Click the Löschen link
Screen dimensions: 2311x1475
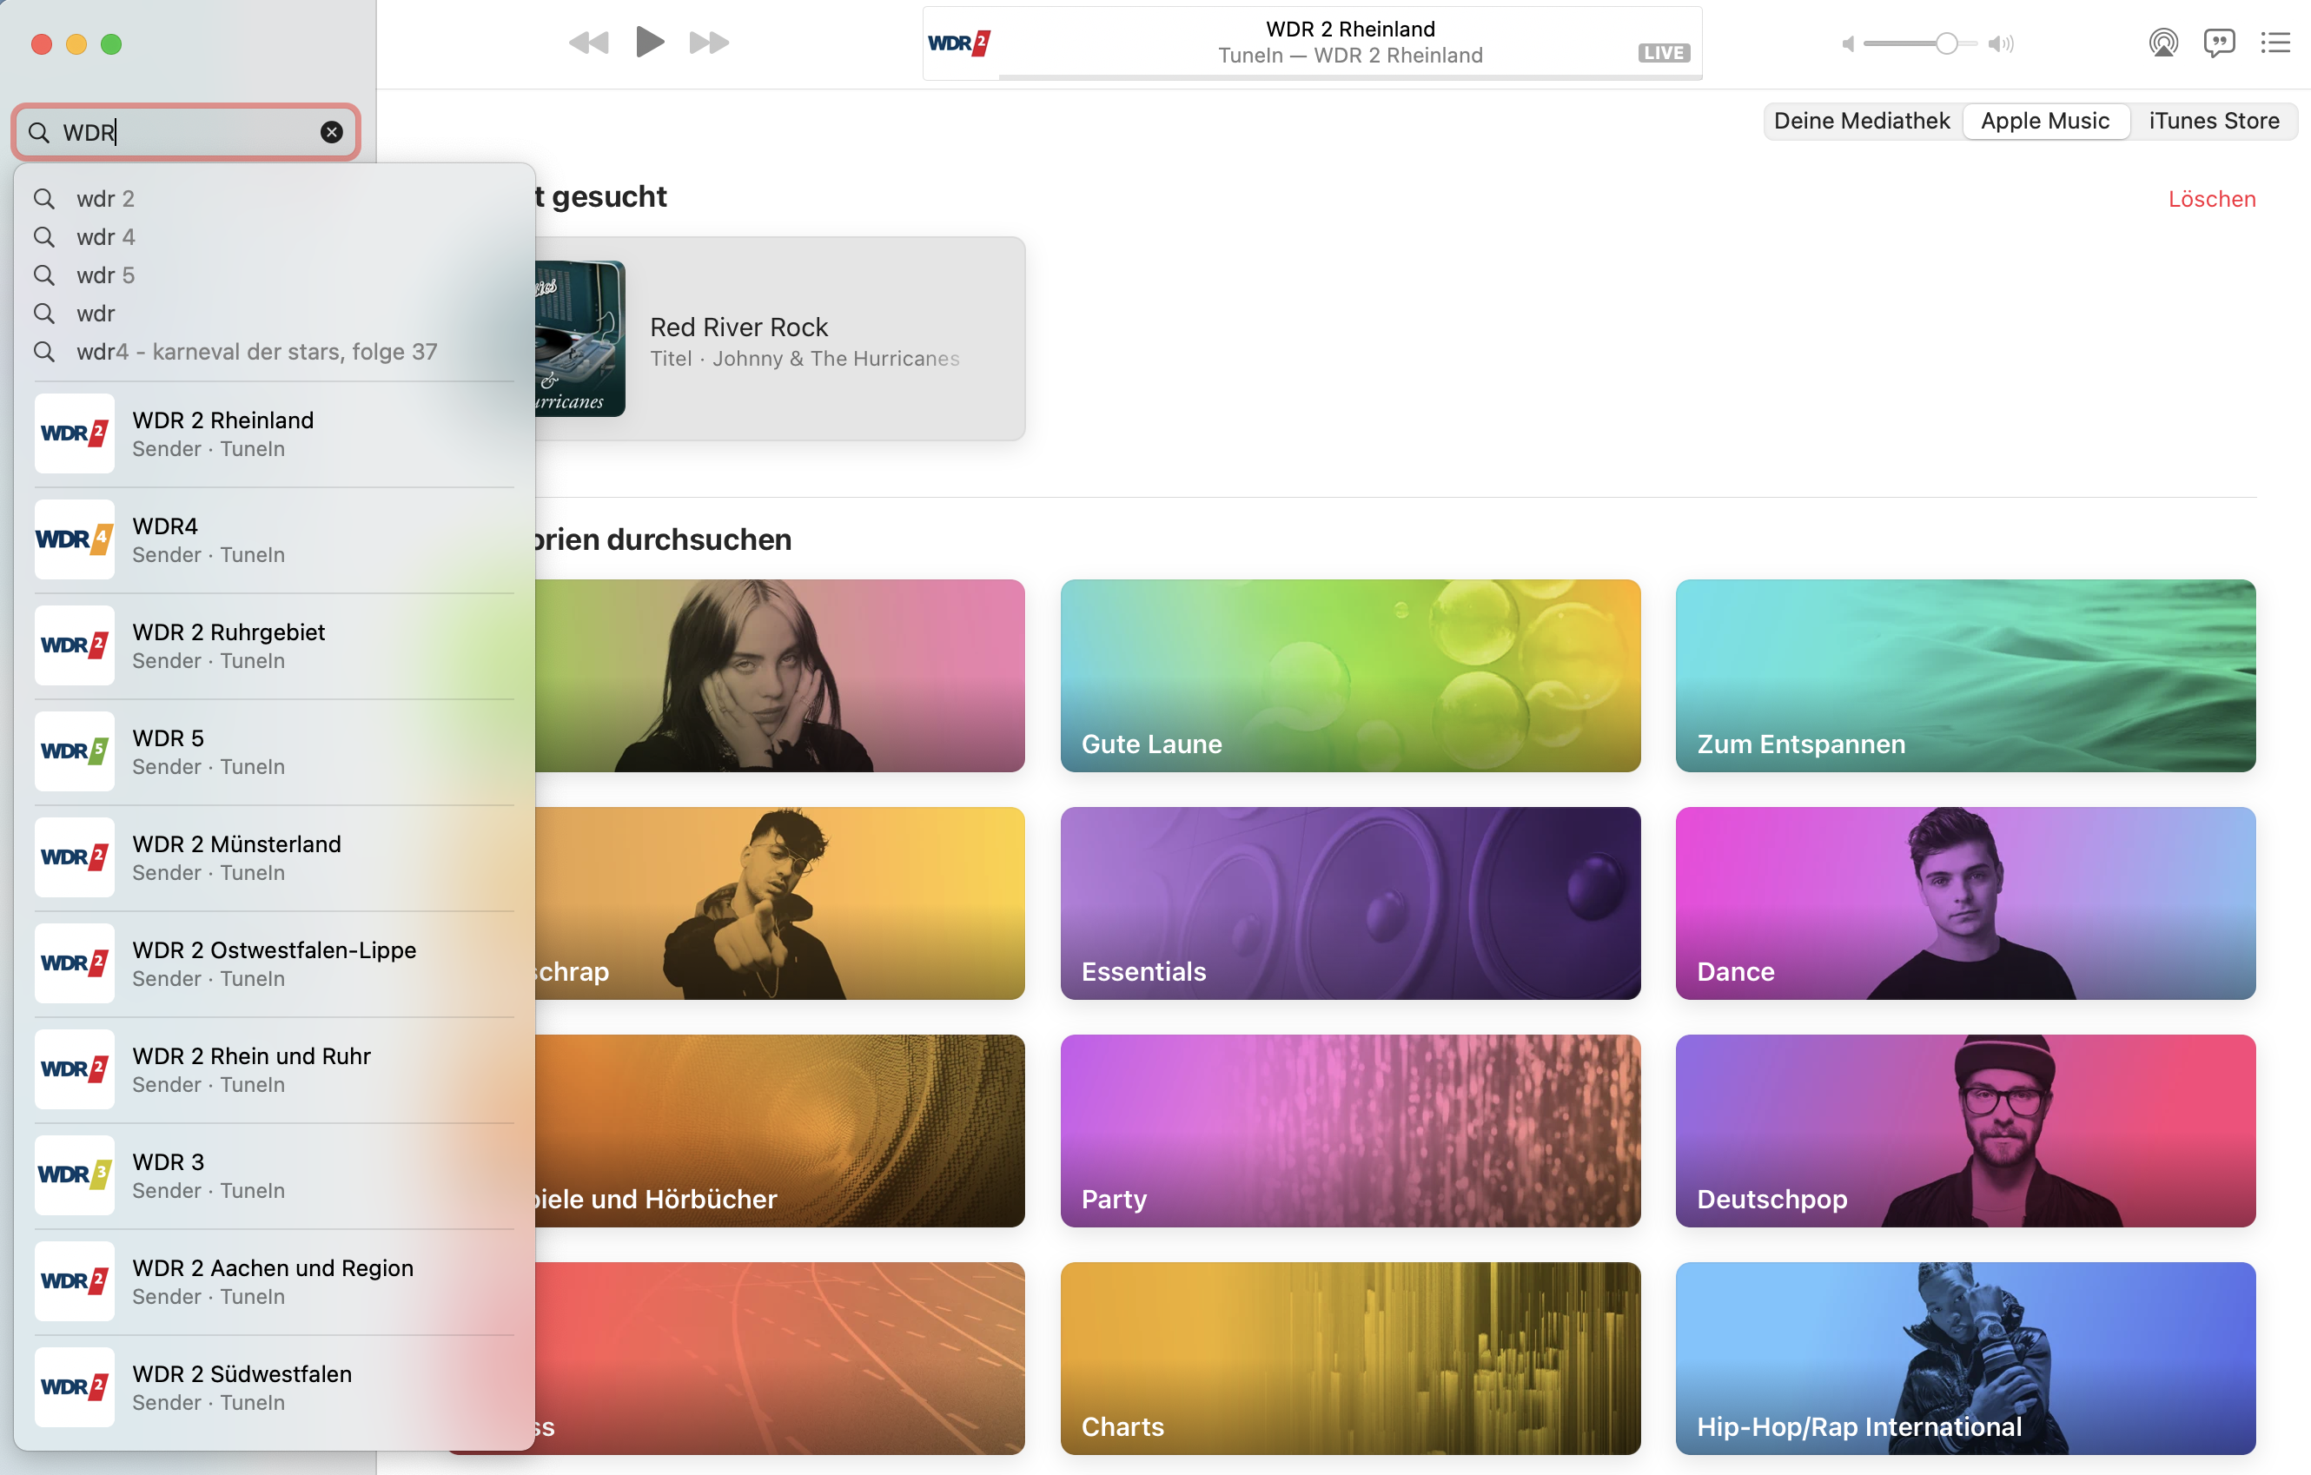coord(2211,199)
